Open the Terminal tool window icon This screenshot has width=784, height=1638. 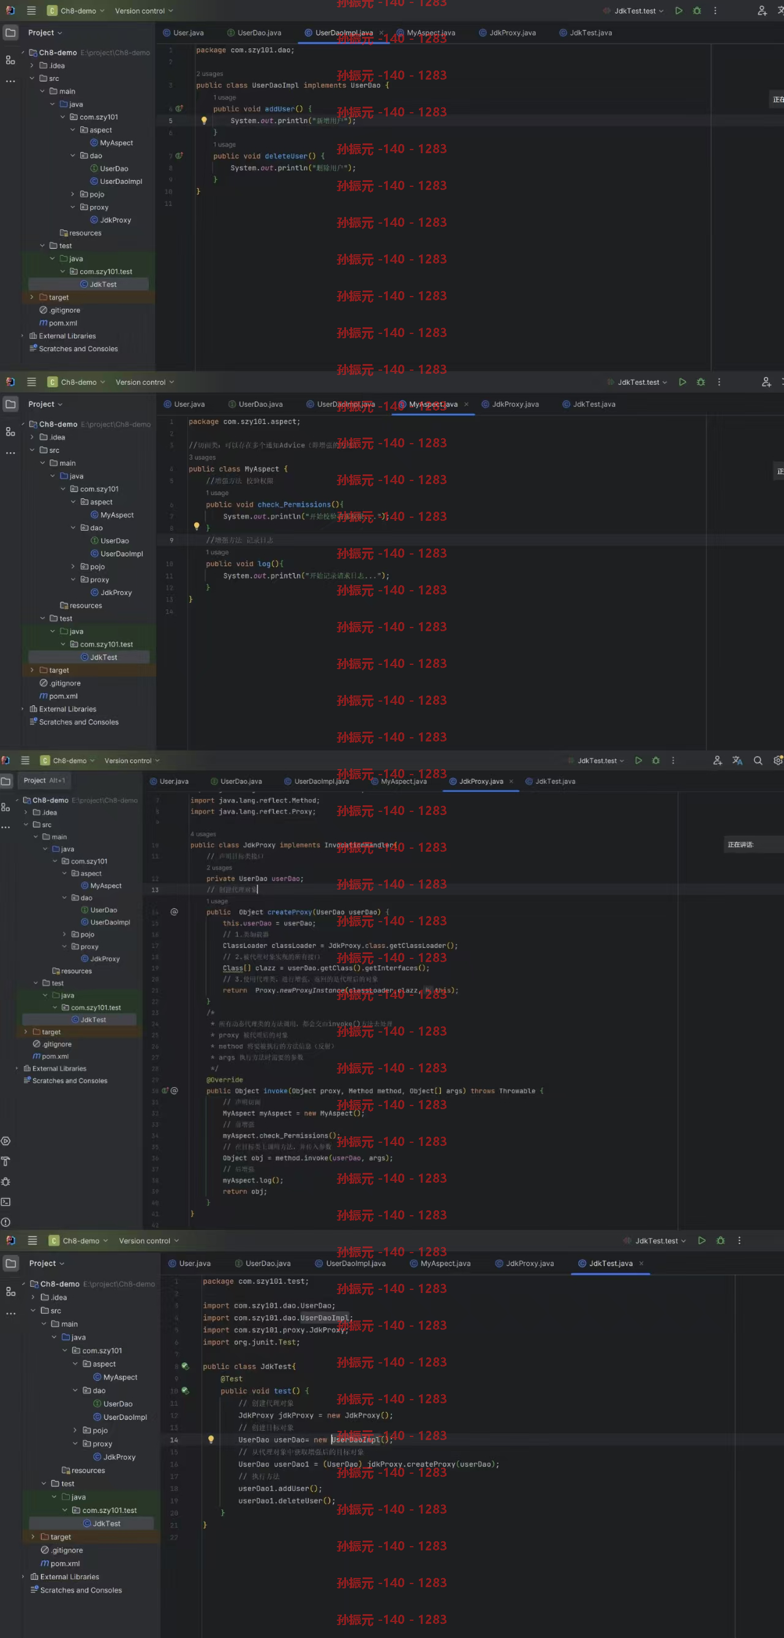6,1202
